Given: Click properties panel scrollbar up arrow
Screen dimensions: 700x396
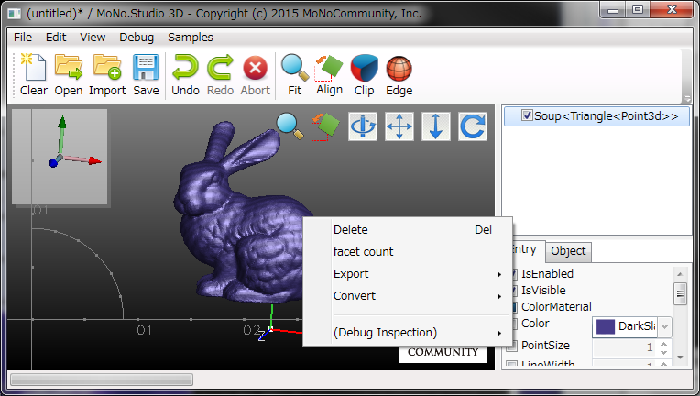Looking at the screenshot, I should tap(680, 274).
